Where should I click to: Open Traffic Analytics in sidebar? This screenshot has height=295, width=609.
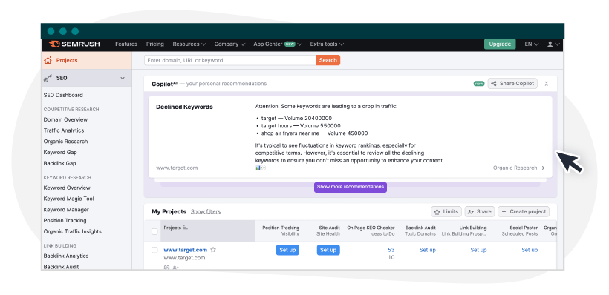[64, 130]
